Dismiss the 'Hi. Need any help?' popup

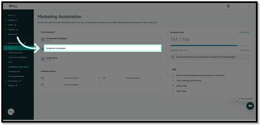tap(234, 99)
